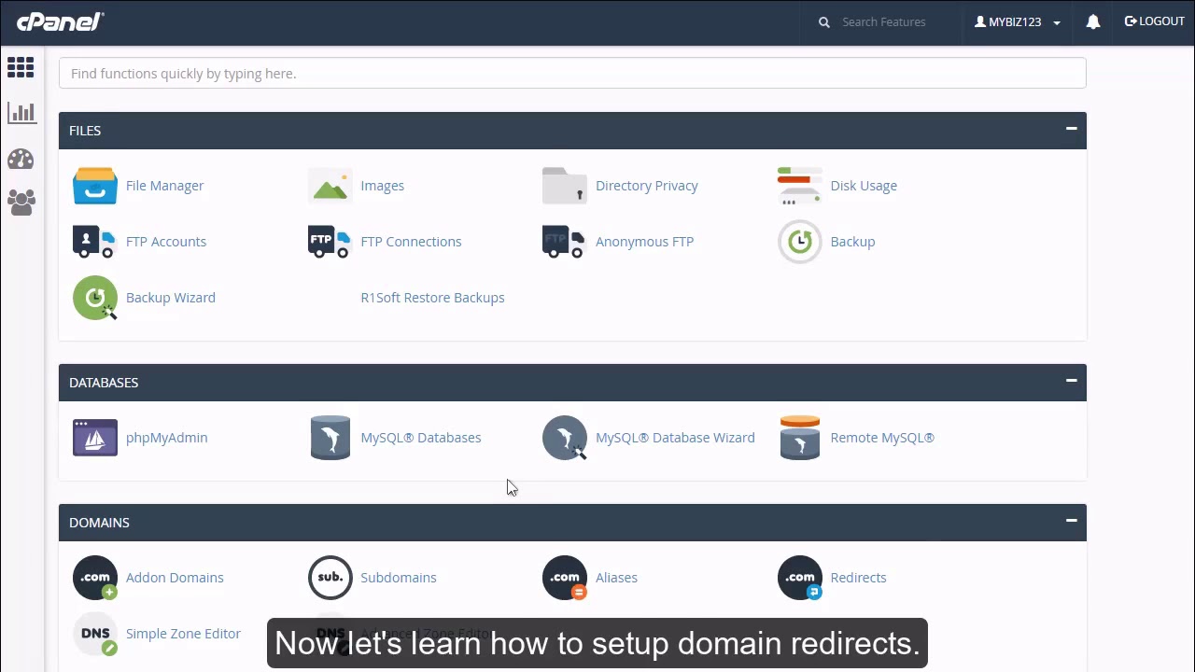
Task: Open the File Manager icon
Action: coord(95,186)
